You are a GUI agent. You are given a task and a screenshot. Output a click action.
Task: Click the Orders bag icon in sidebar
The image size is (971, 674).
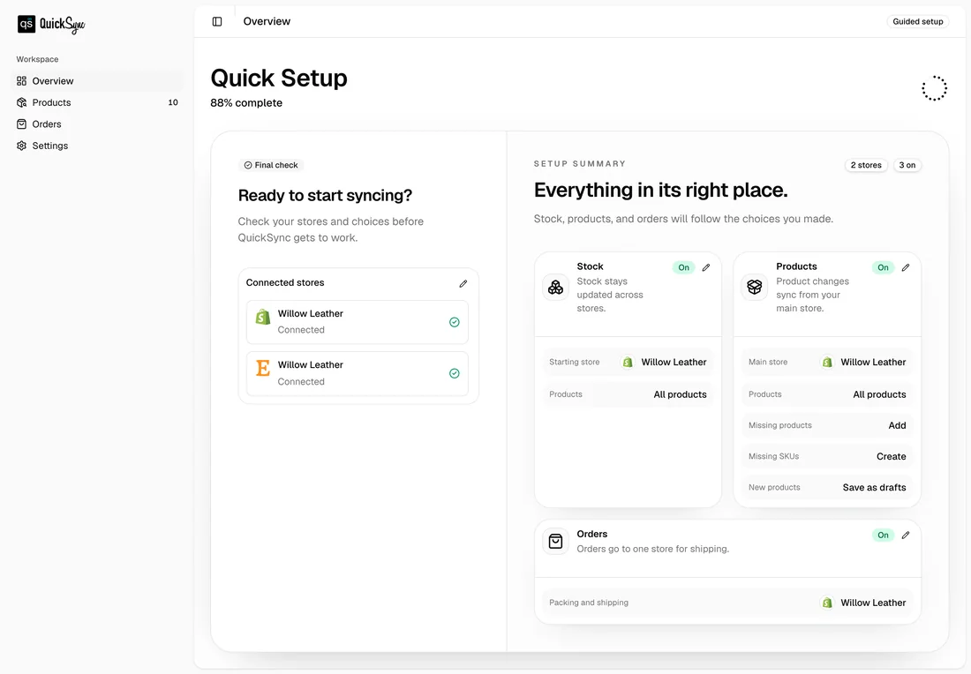[22, 124]
